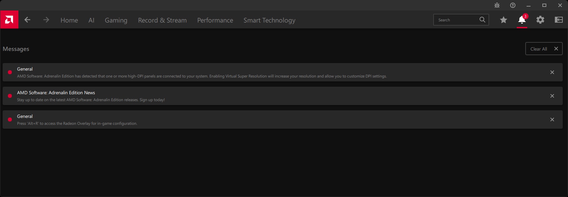Dismiss the high-DPI panels message
Image resolution: width=568 pixels, height=197 pixels.
coord(552,72)
